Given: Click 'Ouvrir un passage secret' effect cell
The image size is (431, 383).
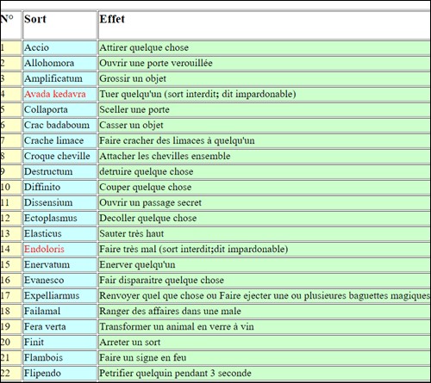Looking at the screenshot, I should [x=265, y=202].
